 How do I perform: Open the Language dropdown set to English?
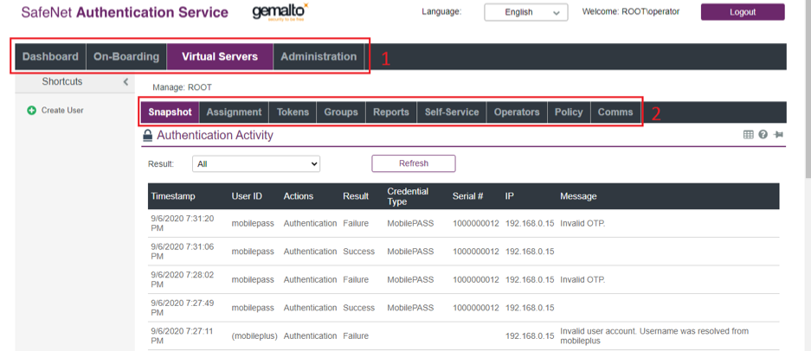(526, 12)
